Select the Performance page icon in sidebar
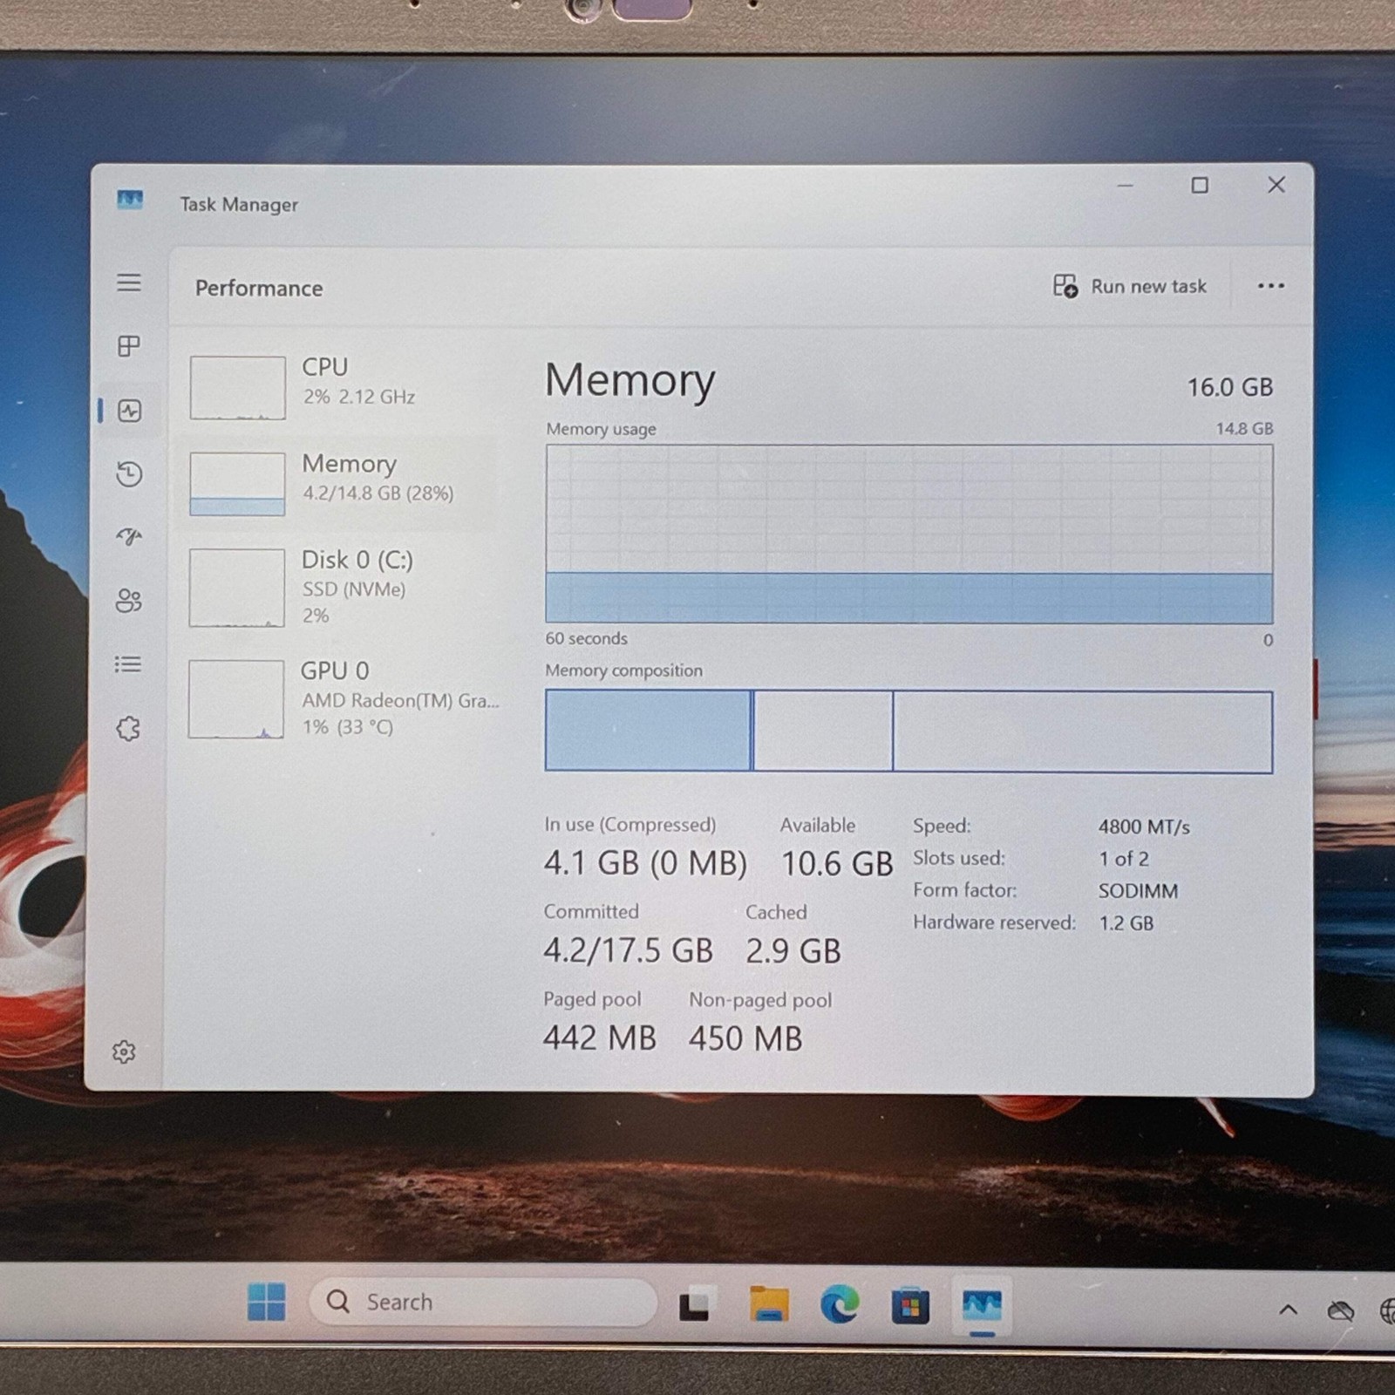Screen dimensions: 1395x1395 coord(130,411)
